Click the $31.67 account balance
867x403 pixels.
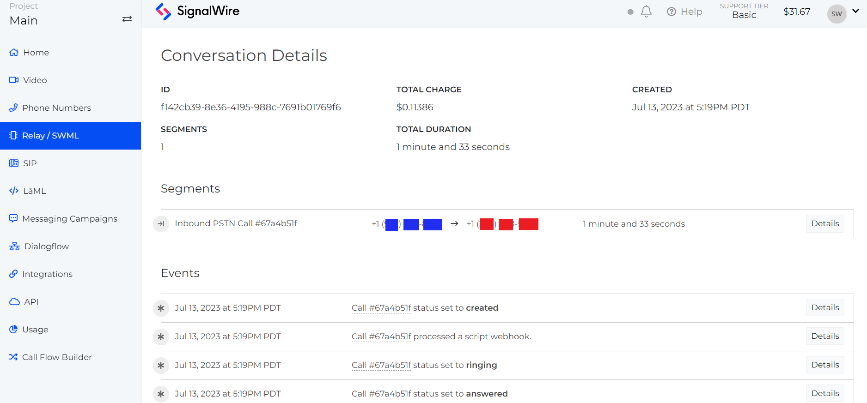pos(796,12)
